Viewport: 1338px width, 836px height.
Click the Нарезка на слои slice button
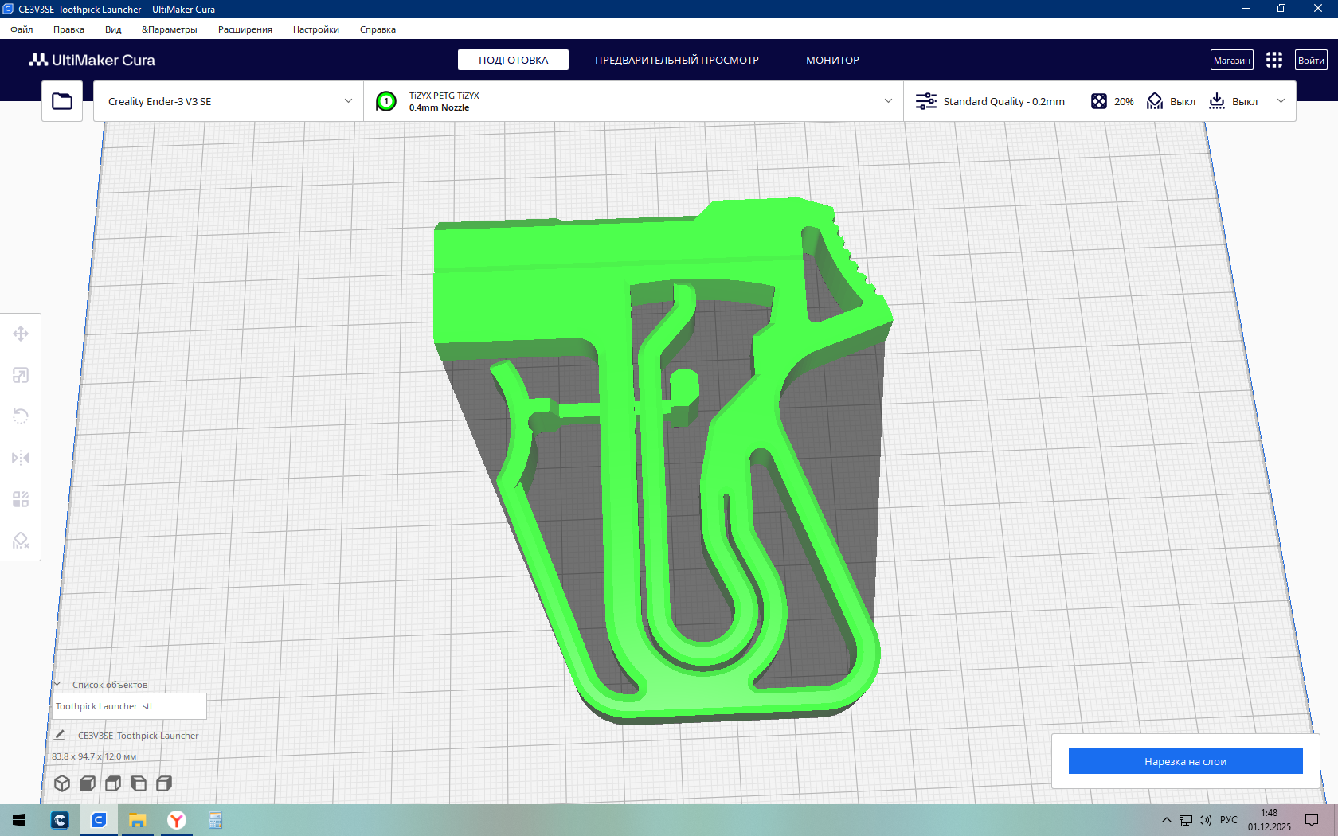1186,761
